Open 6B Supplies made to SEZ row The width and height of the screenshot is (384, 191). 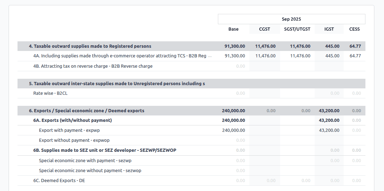pos(105,150)
